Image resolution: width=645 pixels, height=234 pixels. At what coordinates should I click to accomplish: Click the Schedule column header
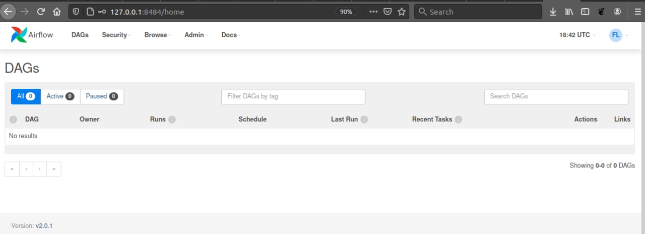tap(252, 120)
